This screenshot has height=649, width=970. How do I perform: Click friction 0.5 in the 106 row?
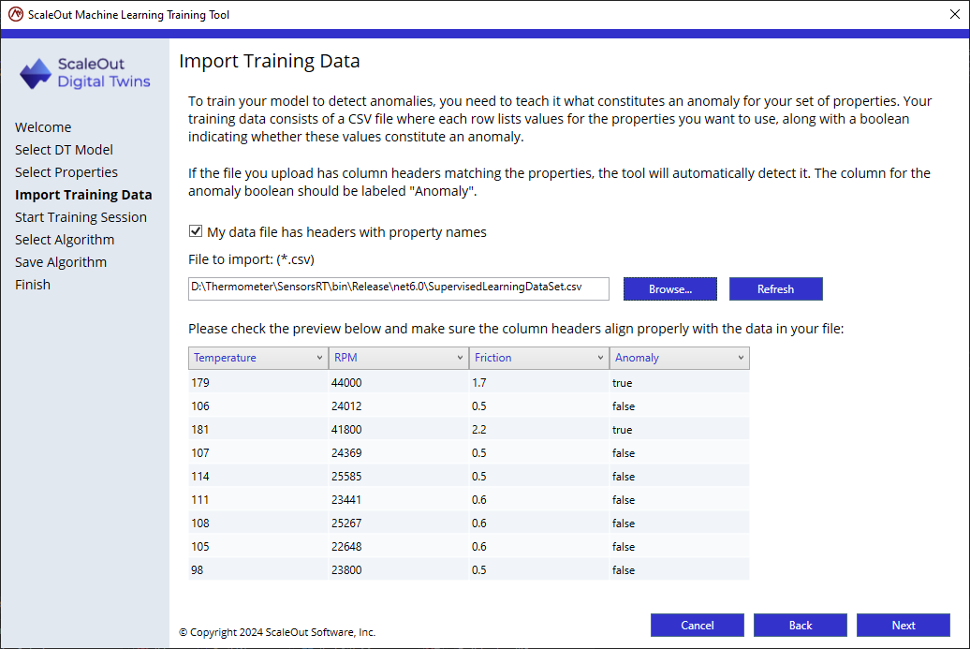[x=539, y=406]
